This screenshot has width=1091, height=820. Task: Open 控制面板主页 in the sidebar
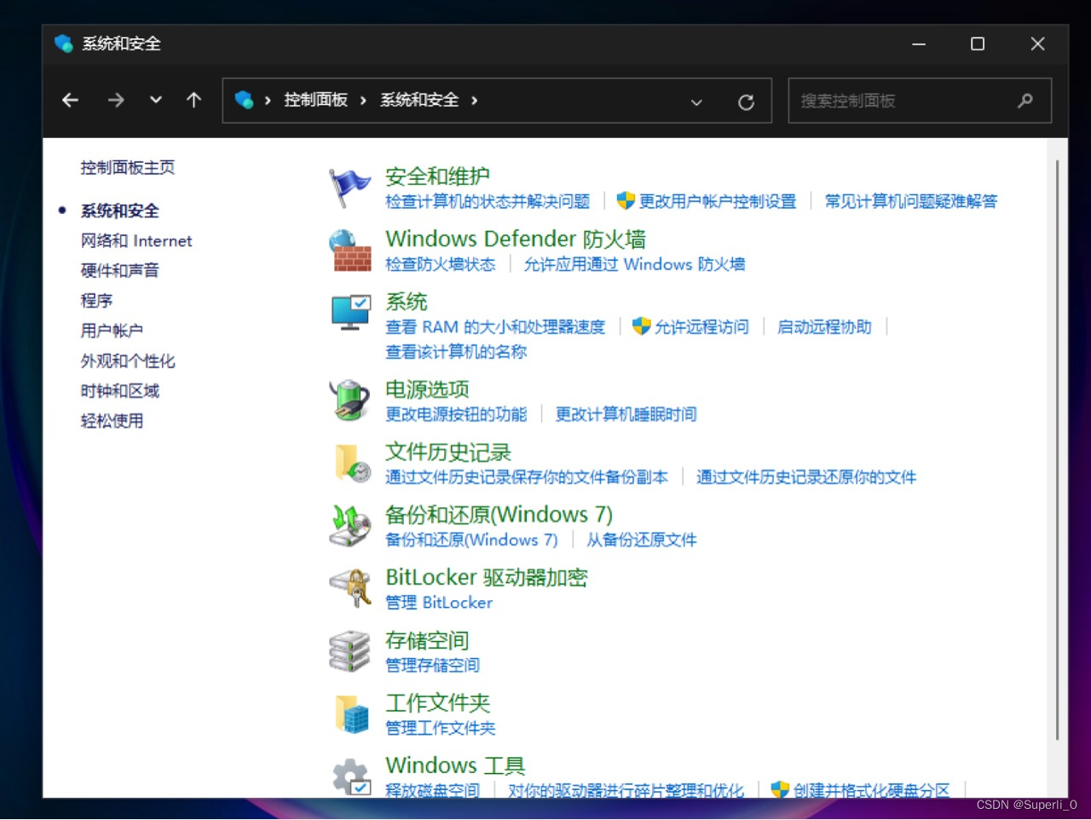point(128,168)
